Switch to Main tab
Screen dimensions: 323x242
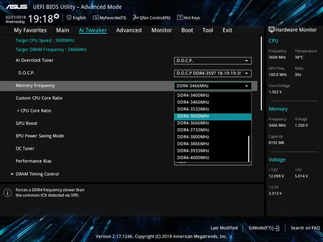pos(63,30)
